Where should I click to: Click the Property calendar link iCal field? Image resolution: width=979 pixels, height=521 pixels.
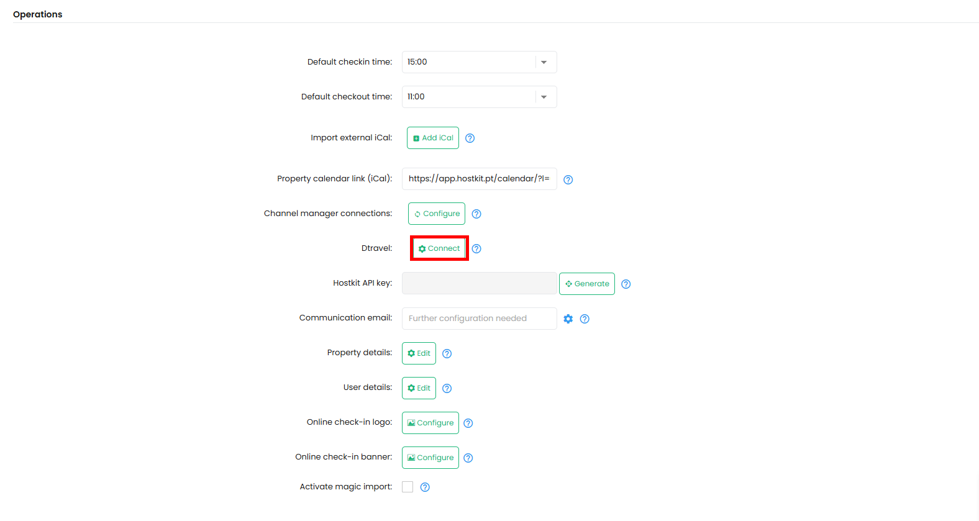point(480,179)
